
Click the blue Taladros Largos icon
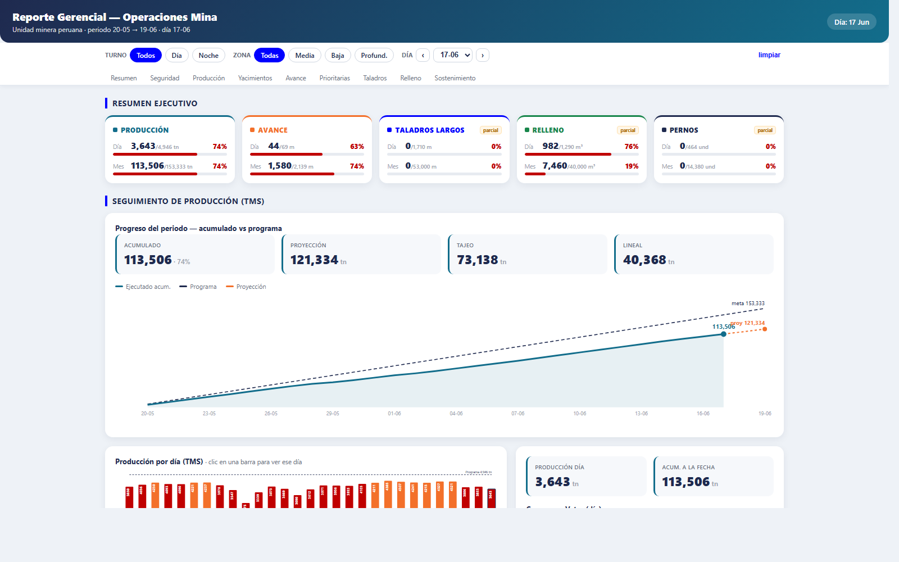point(389,130)
